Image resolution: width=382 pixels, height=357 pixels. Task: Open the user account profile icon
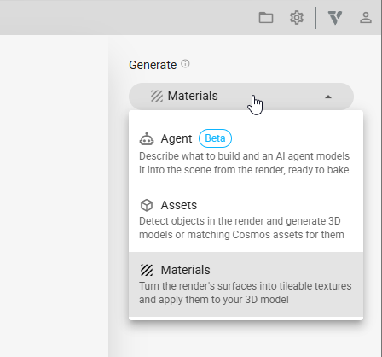point(366,18)
